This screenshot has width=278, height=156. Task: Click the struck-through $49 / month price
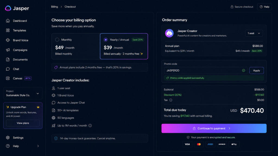[x=242, y=51]
